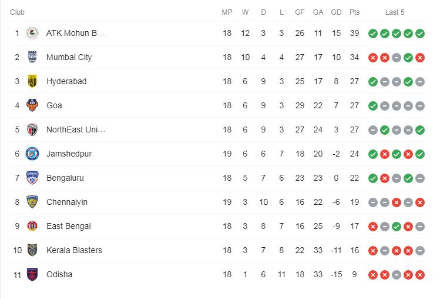
Task: Open the Kerala Blasters team name
Action: (x=74, y=250)
